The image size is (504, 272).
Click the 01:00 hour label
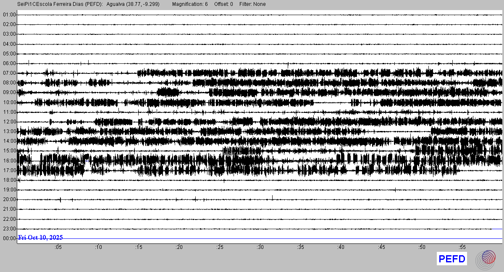(9, 15)
